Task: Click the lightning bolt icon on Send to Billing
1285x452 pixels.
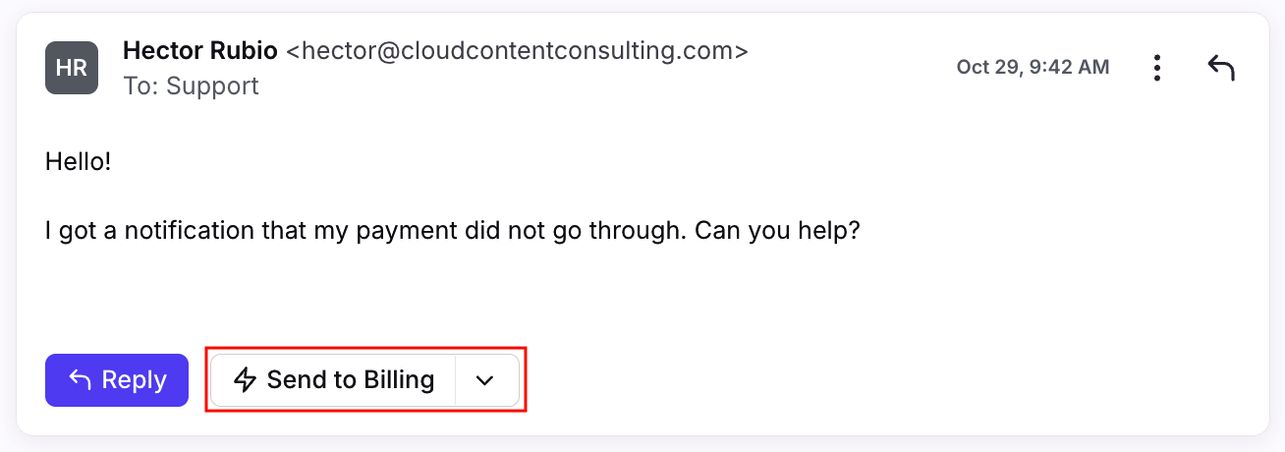Action: (245, 380)
